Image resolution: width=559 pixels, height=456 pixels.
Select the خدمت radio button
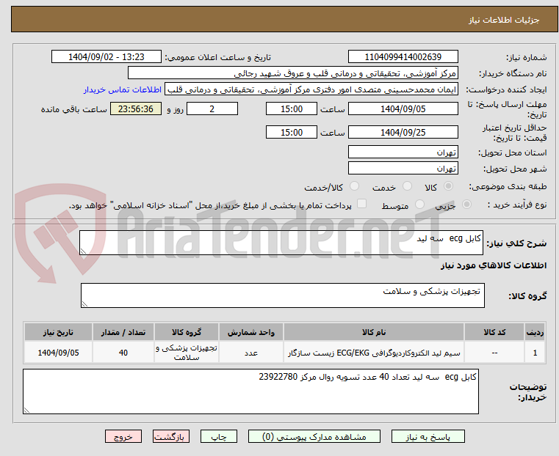pyautogui.click(x=407, y=186)
